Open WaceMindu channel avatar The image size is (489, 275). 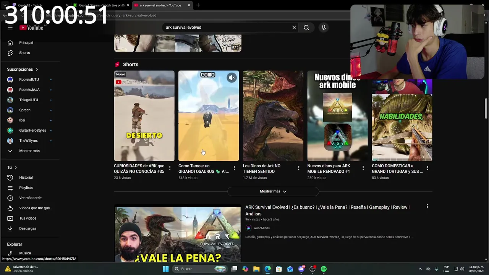pos(248,228)
